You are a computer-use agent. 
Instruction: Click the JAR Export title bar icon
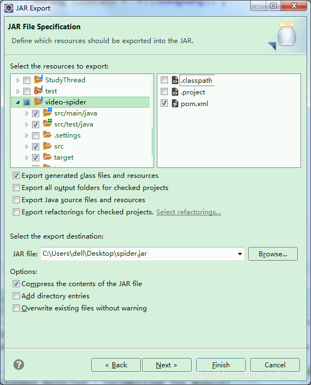[9, 8]
